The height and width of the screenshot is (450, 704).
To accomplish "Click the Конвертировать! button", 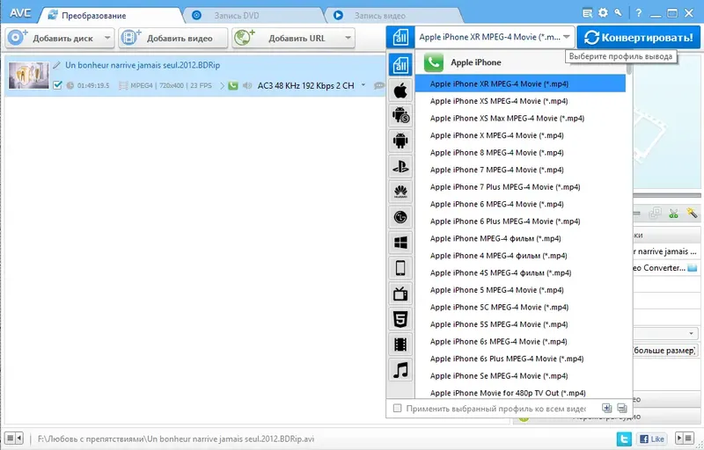I will pyautogui.click(x=639, y=37).
